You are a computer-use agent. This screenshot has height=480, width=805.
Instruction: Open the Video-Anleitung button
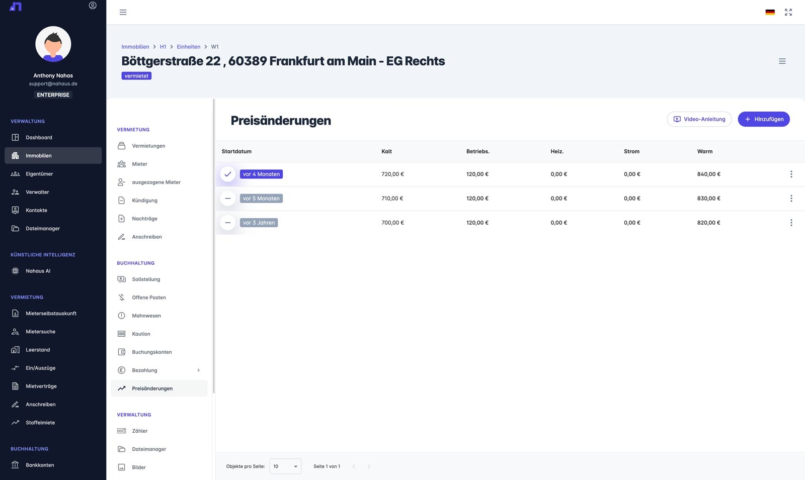(x=699, y=119)
